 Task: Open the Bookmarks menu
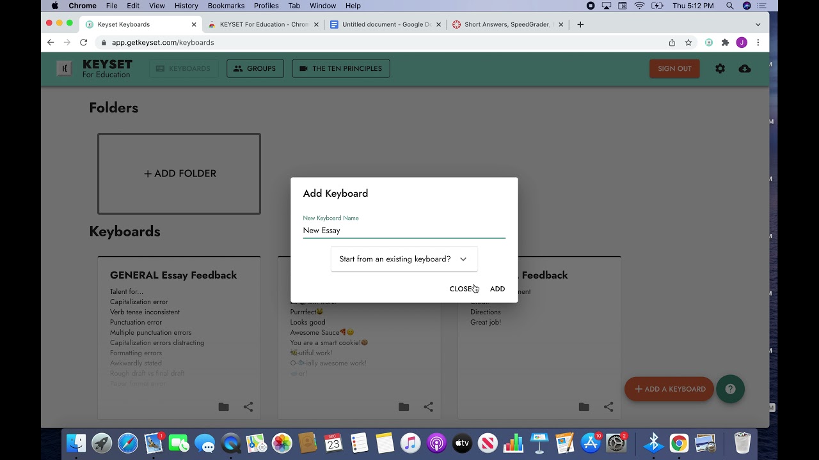point(226,6)
